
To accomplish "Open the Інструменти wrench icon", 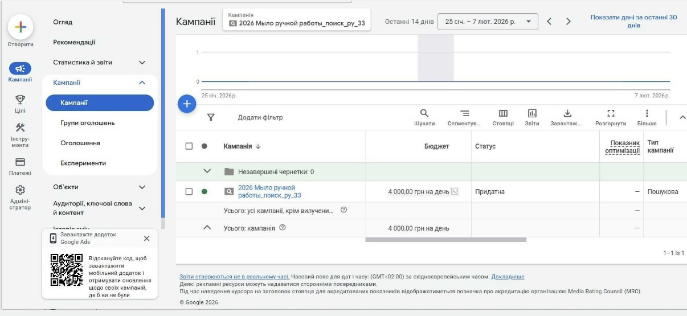I will (x=20, y=127).
